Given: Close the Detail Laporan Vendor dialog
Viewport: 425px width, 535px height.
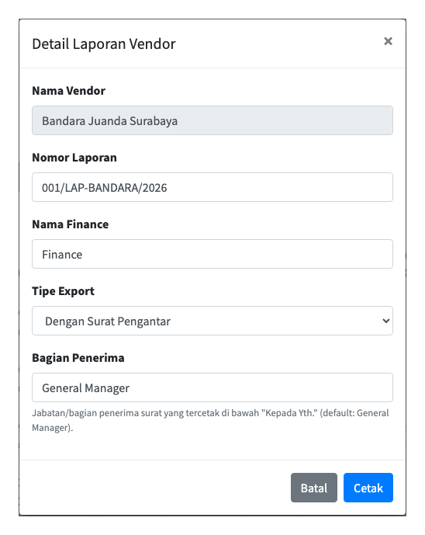Looking at the screenshot, I should (x=388, y=41).
